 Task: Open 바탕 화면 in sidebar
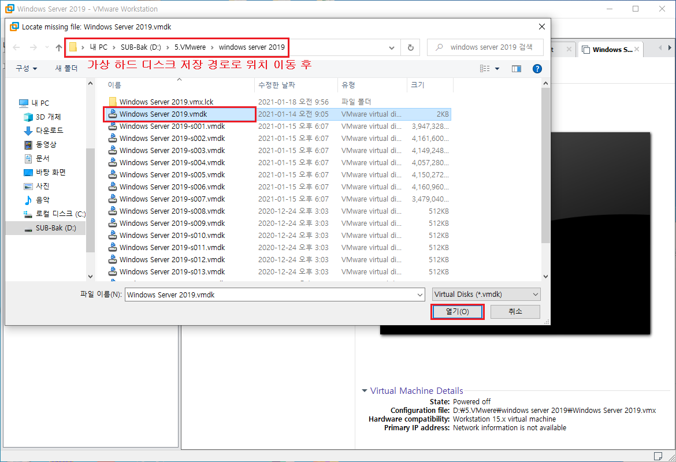(45, 172)
